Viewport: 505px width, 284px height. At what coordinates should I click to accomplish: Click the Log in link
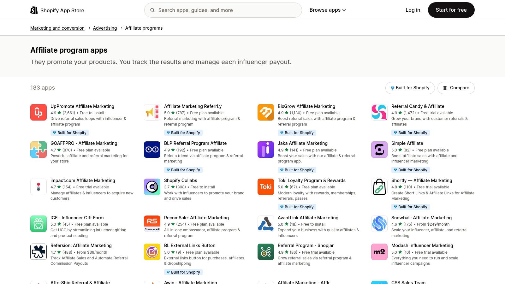click(413, 10)
